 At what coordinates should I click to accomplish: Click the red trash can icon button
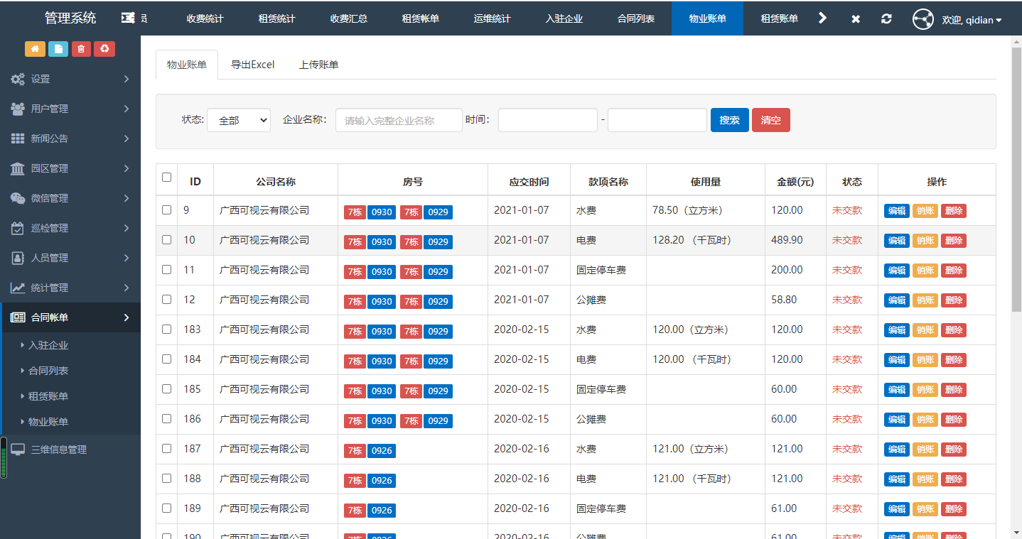81,49
